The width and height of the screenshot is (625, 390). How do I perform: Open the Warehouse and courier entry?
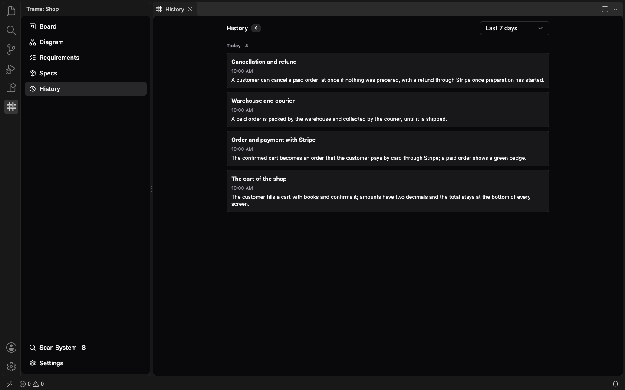pyautogui.click(x=388, y=110)
